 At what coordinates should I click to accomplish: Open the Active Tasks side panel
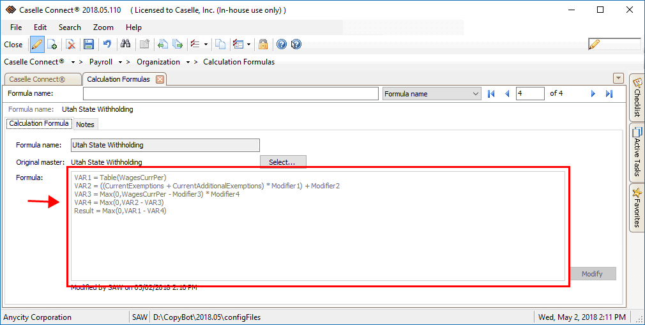point(637,153)
